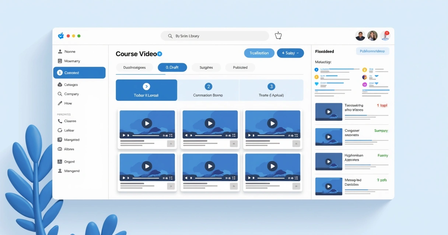Switch to the 0.Draft tab

click(172, 68)
